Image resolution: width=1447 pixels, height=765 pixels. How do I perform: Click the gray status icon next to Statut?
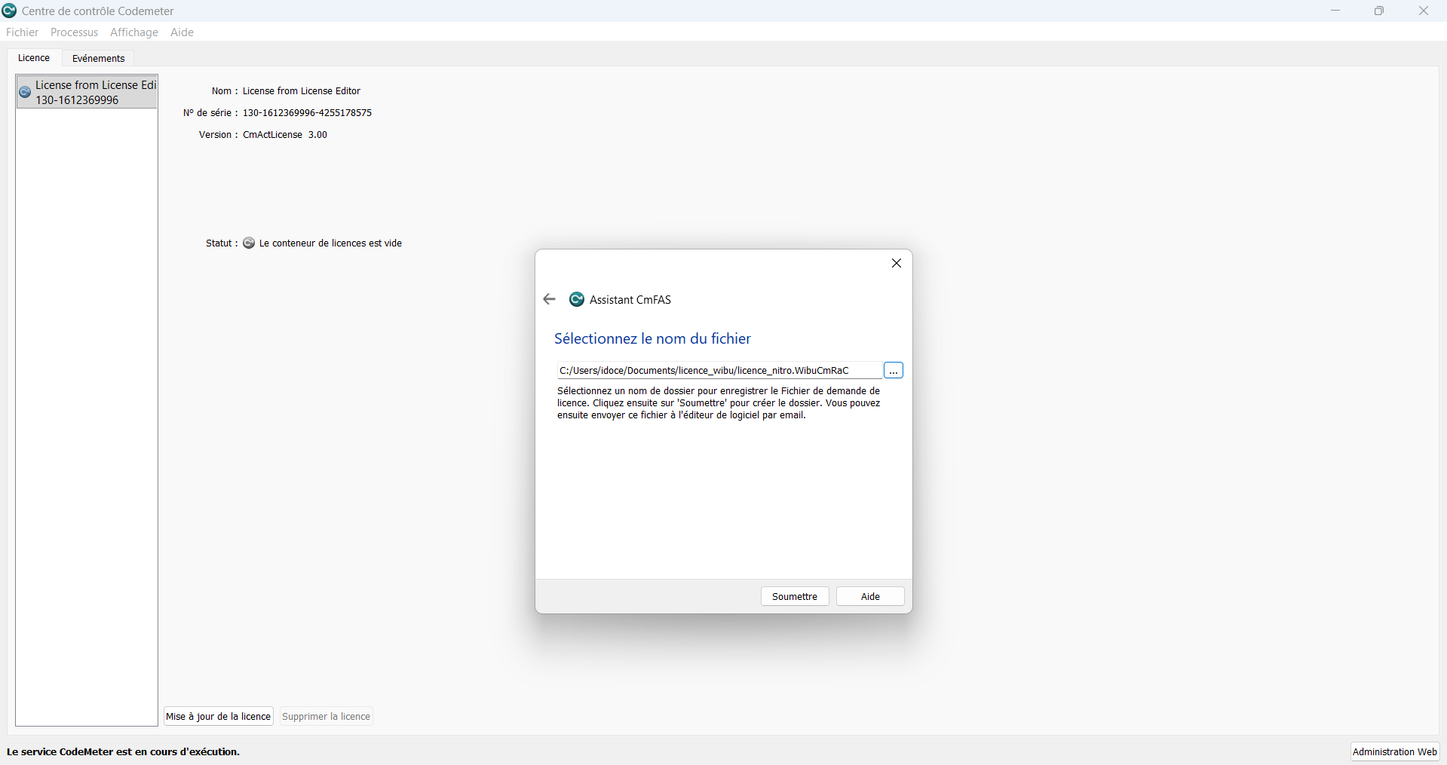[249, 243]
